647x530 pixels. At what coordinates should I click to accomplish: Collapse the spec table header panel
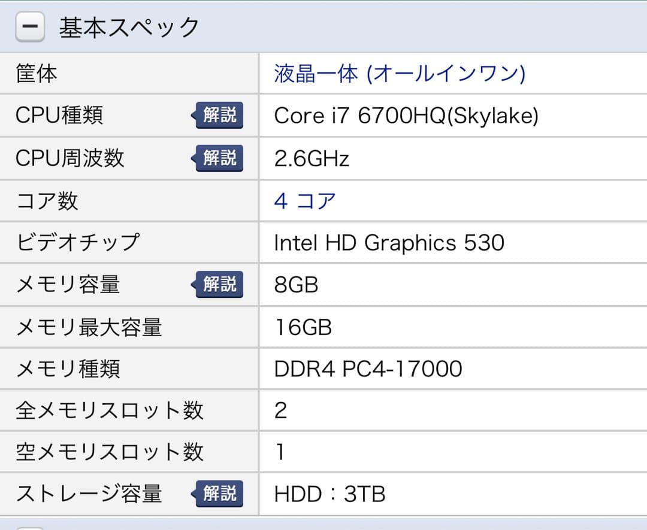coord(30,26)
